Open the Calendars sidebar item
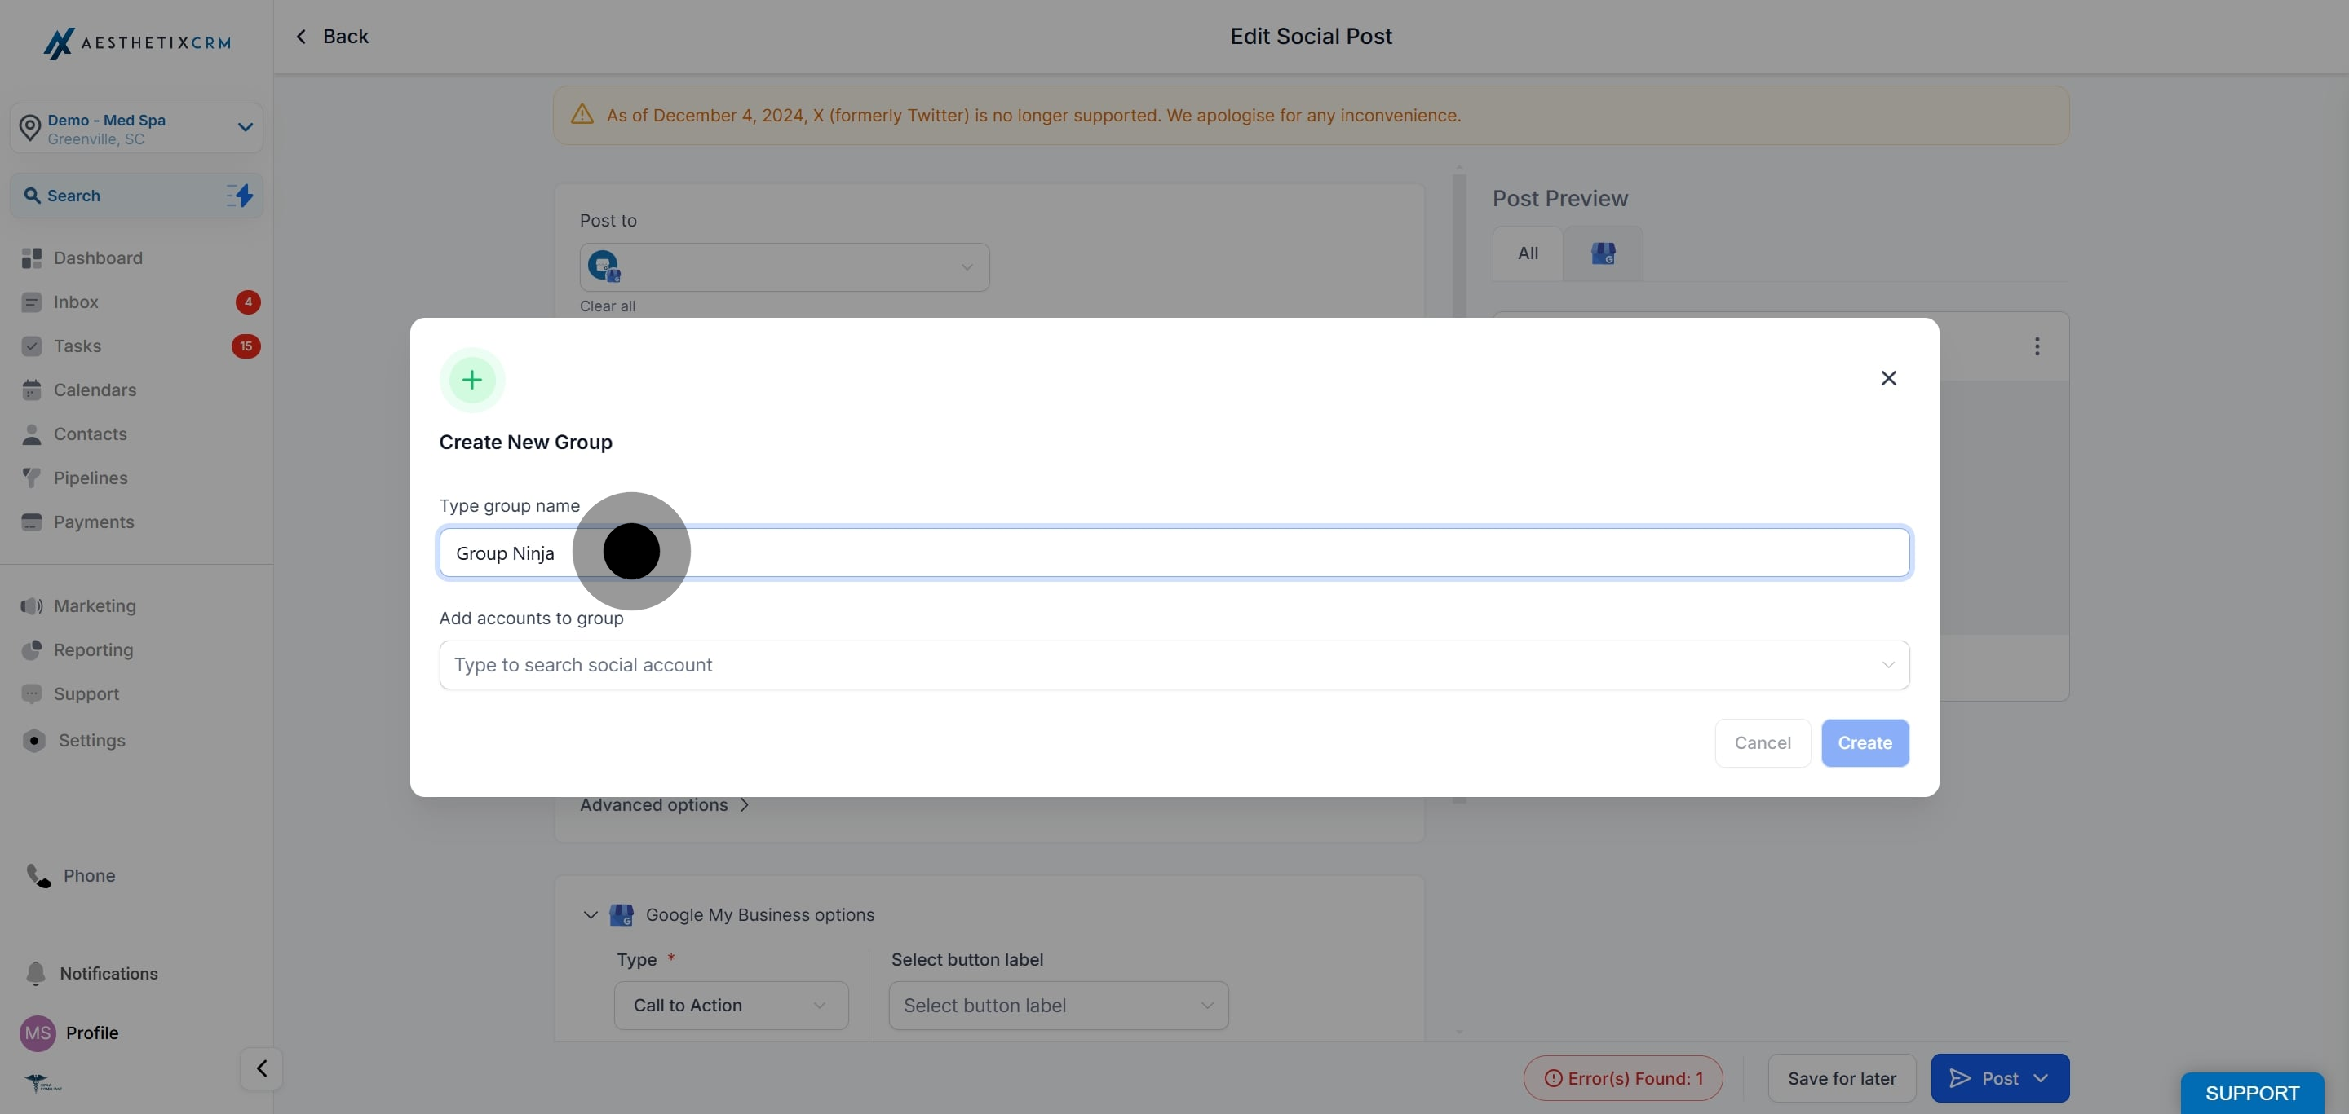 pyautogui.click(x=95, y=390)
